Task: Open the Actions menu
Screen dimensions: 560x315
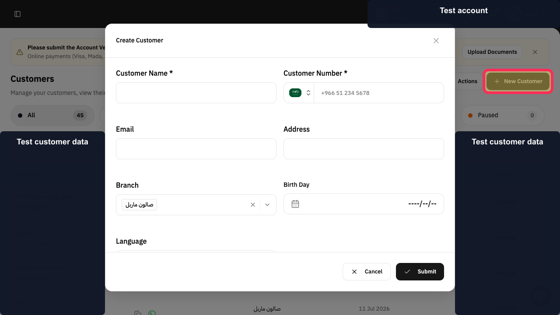Action: click(x=467, y=81)
